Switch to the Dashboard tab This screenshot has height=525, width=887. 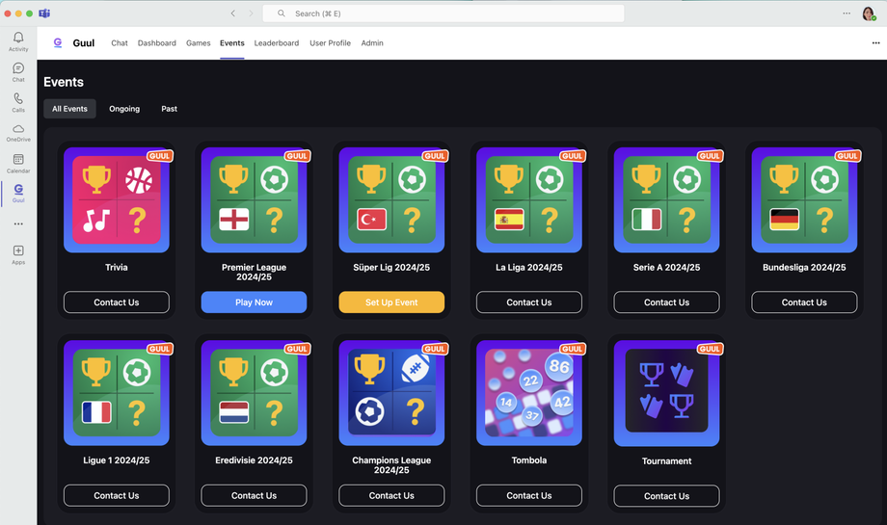pos(157,43)
